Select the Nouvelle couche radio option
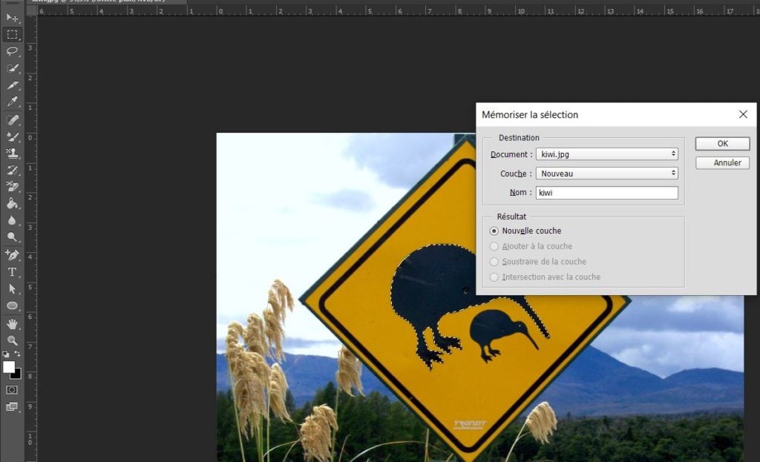This screenshot has height=462, width=760. 525,231
